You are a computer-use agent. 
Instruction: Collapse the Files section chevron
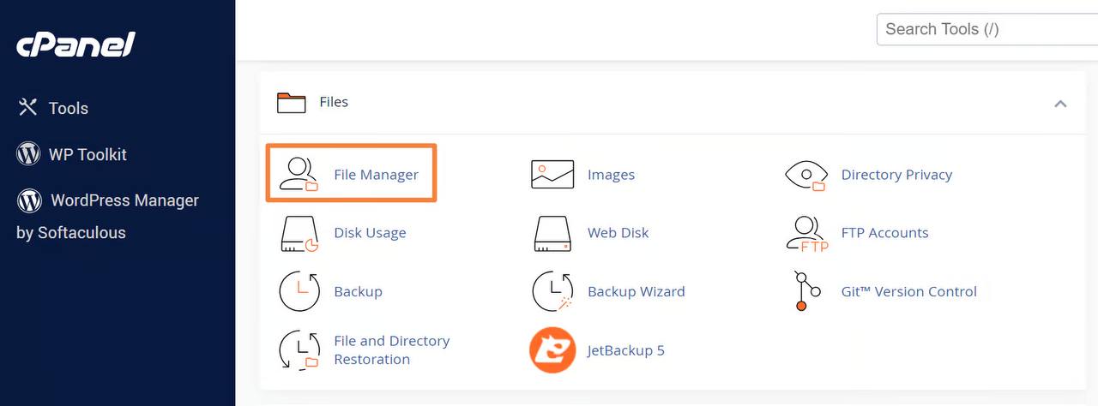1060,104
